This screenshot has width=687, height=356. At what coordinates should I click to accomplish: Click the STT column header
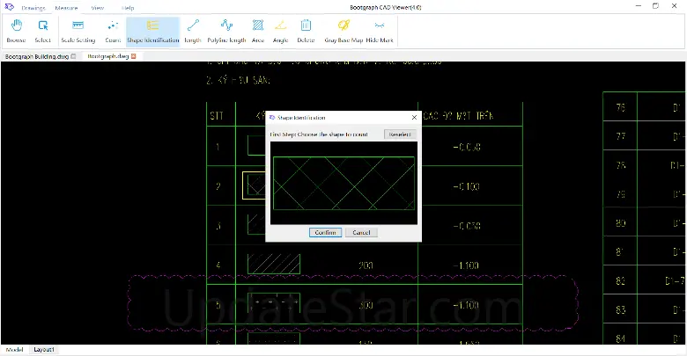pyautogui.click(x=217, y=116)
